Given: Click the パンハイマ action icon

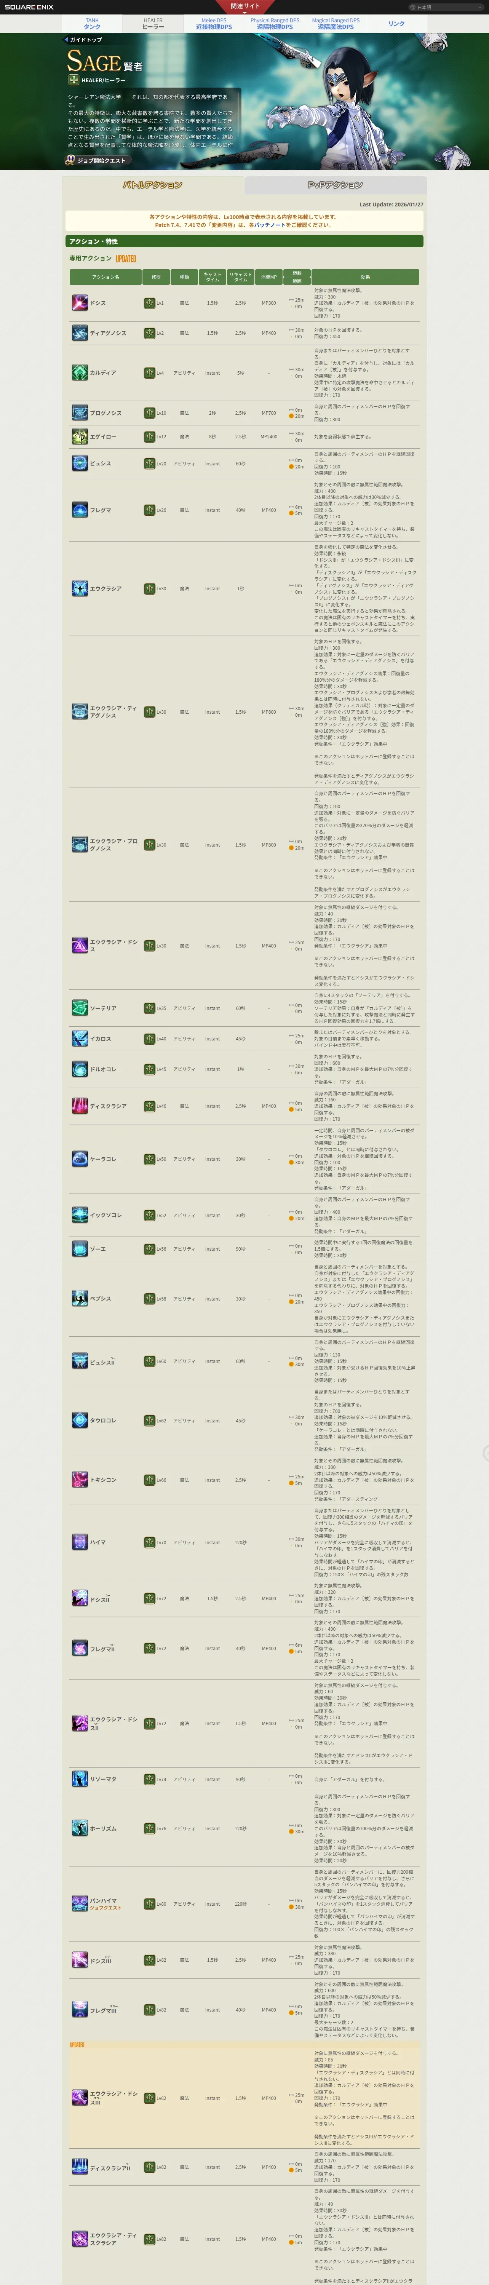Looking at the screenshot, I should pyautogui.click(x=80, y=1903).
